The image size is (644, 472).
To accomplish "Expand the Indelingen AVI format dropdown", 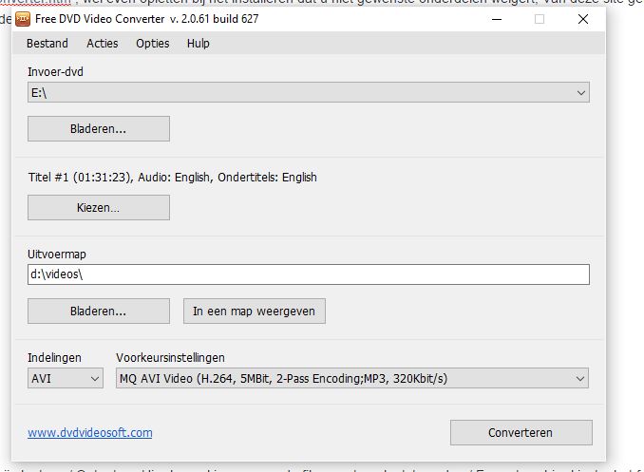I will point(66,378).
